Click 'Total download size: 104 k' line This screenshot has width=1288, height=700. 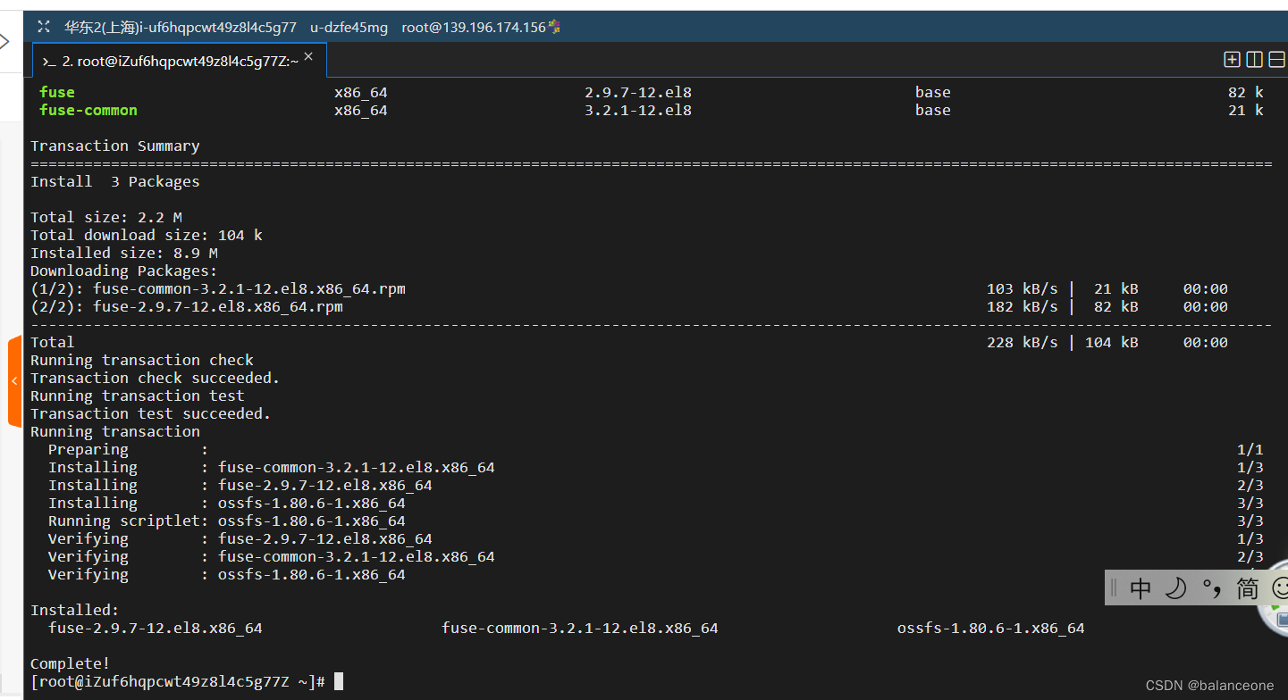pyautogui.click(x=147, y=235)
